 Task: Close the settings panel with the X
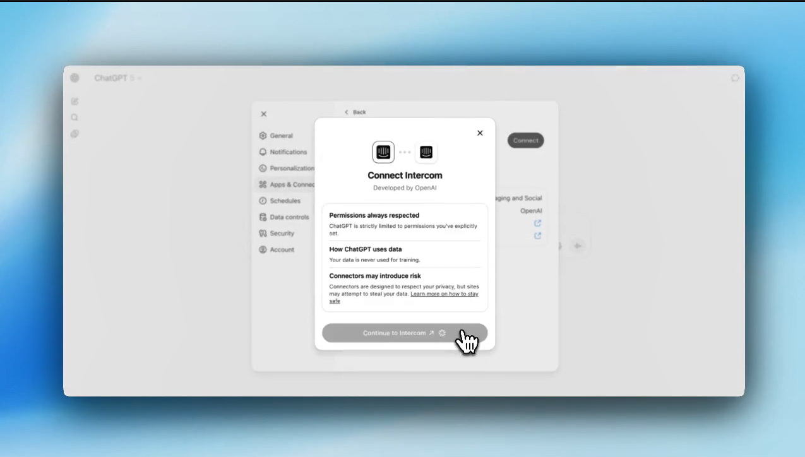264,114
